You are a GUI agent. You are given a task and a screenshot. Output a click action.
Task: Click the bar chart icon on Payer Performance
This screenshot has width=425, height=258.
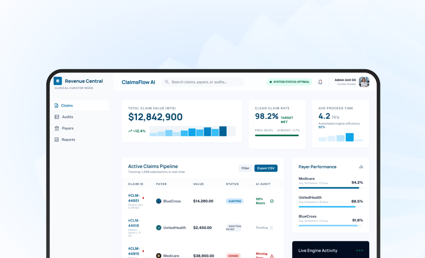click(x=361, y=166)
